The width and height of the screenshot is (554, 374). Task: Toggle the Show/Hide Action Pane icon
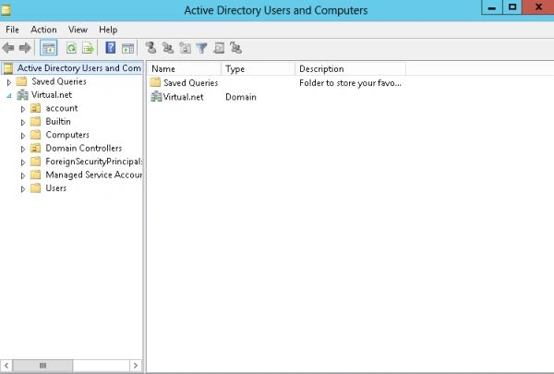click(x=127, y=48)
